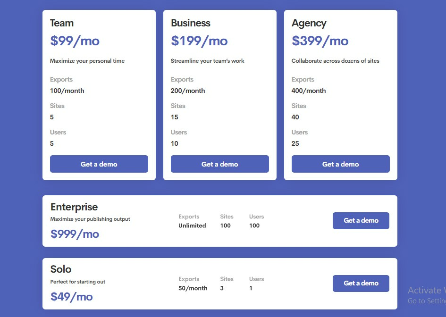Click the $199/mo price
Viewport: 446px width, 317px height.
199,41
